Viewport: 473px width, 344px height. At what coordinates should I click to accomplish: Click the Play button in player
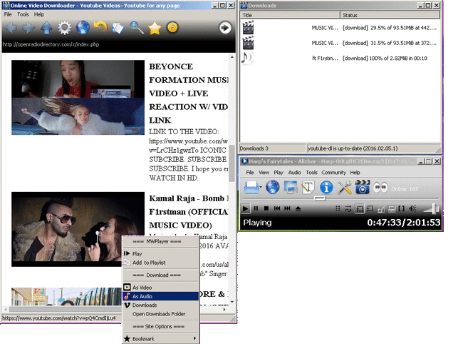(x=246, y=208)
